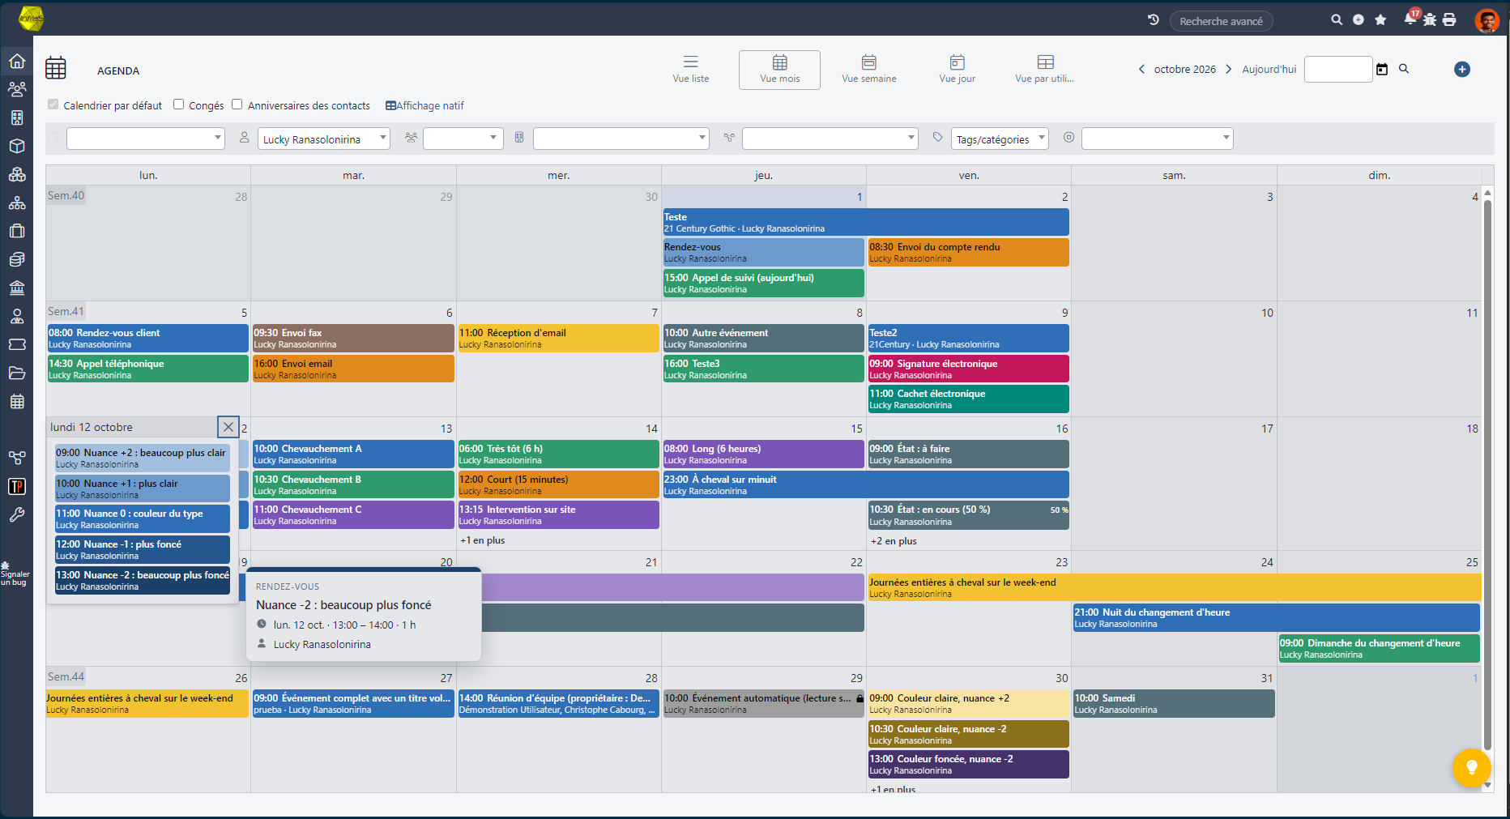Go to the previous month arrow

(x=1141, y=69)
